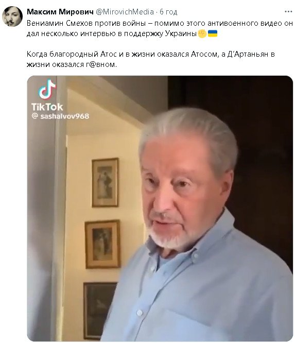The width and height of the screenshot is (295, 343).
Task: Click the middle framed picture on the wall
Action: point(102,244)
